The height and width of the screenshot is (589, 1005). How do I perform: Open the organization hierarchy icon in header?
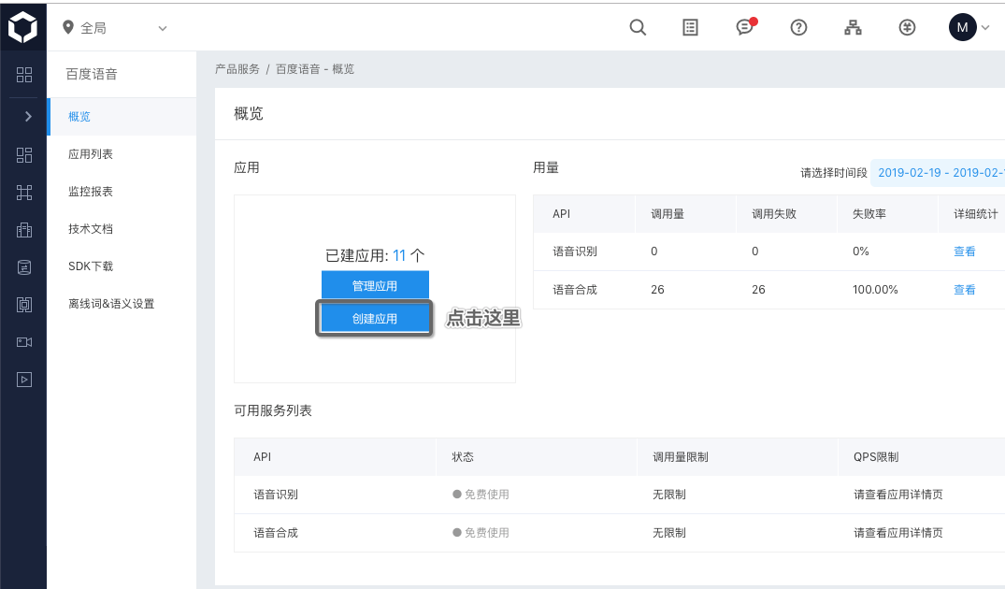(x=854, y=27)
